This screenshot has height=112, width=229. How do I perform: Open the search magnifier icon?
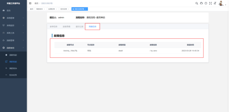[197, 3]
